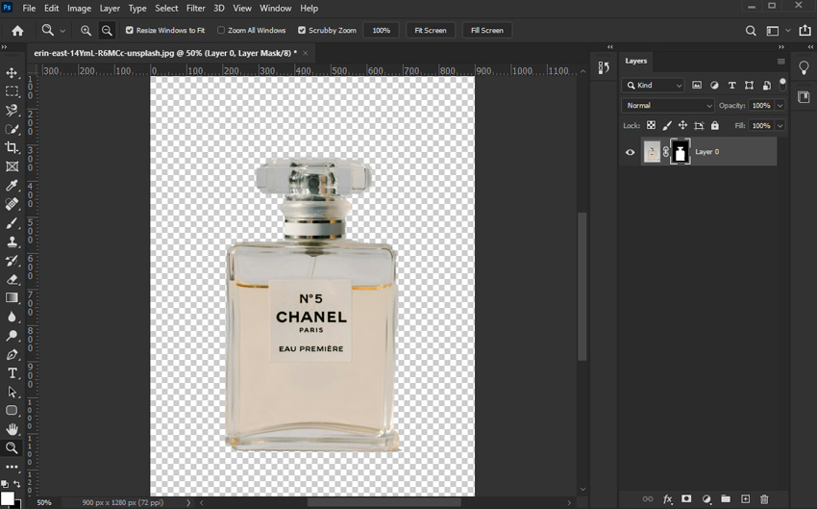The width and height of the screenshot is (817, 509).
Task: Select the Gradient tool
Action: pos(12,297)
